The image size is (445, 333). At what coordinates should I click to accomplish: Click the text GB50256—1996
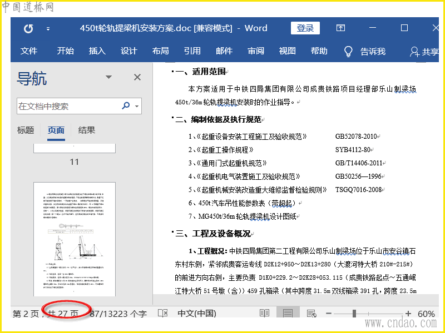358,176
